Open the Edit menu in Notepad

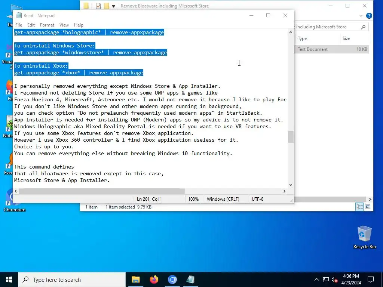point(31,25)
